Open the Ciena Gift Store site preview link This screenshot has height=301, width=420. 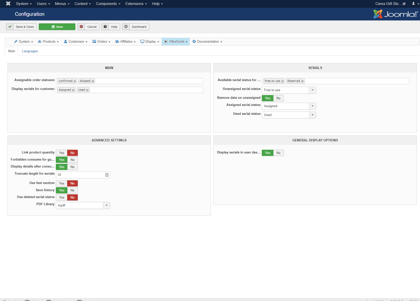390,4
